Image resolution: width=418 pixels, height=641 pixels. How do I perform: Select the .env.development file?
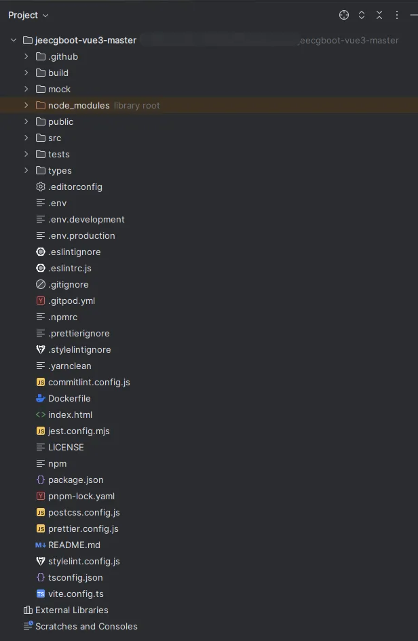[x=86, y=219]
